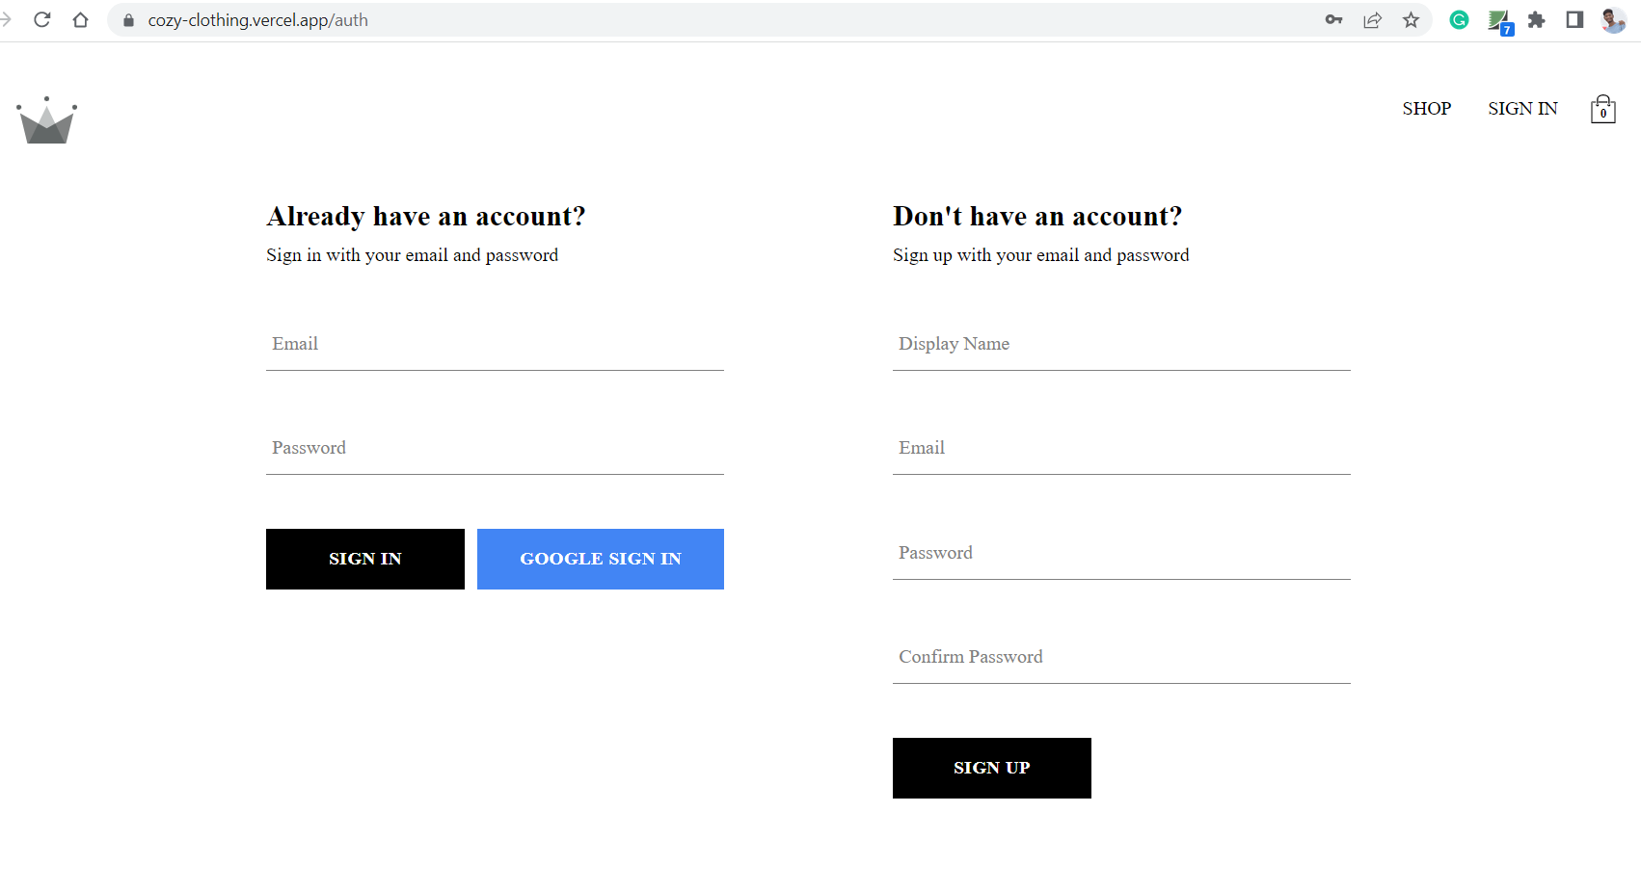Click the address bar URL
The height and width of the screenshot is (891, 1641).
coord(257,20)
